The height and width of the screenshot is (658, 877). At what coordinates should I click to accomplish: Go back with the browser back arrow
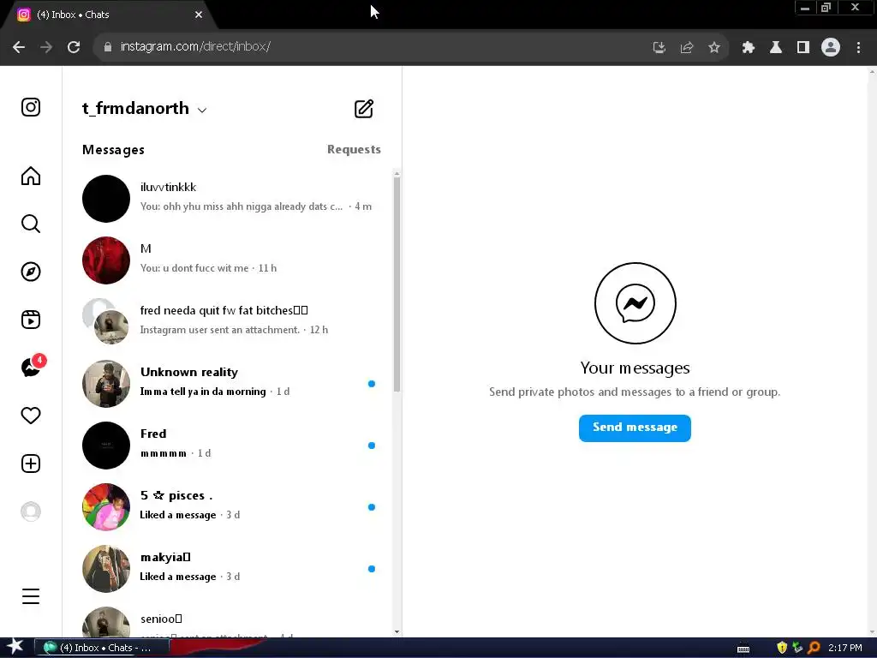[x=19, y=47]
